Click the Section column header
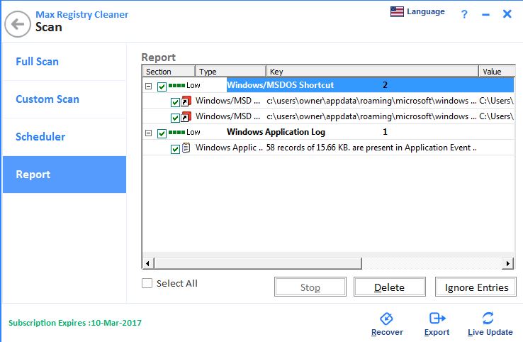This screenshot has height=342, width=523. point(169,72)
